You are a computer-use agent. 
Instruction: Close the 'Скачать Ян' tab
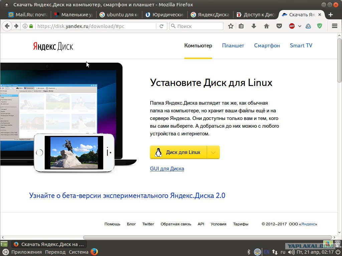click(x=320, y=15)
